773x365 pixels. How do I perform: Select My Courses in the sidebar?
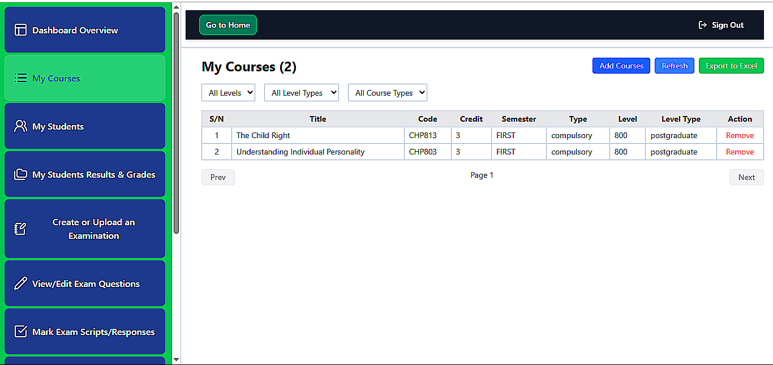85,78
